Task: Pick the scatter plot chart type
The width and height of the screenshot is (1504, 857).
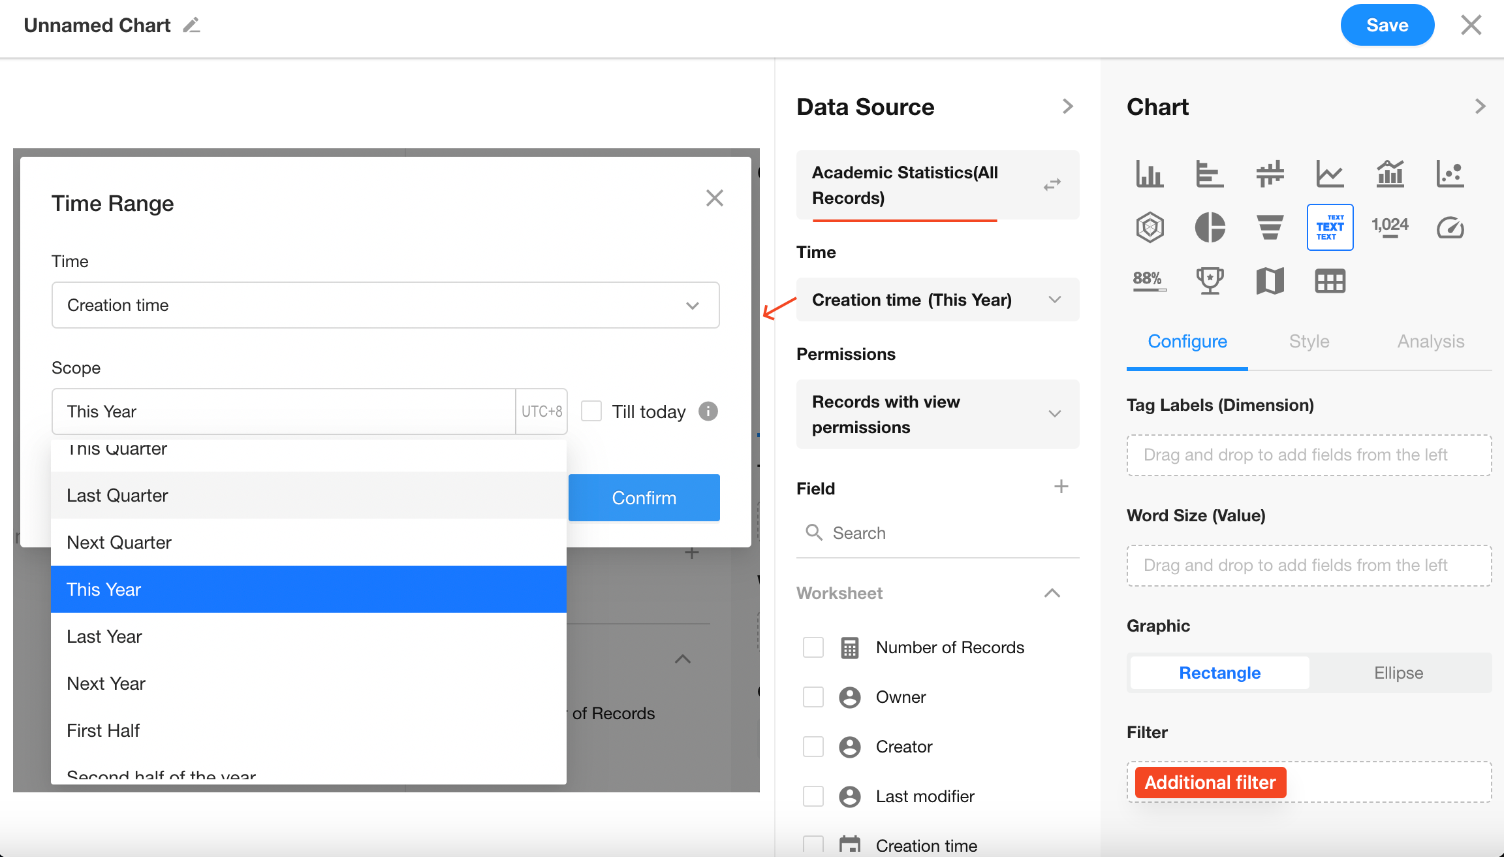Action: click(x=1450, y=174)
